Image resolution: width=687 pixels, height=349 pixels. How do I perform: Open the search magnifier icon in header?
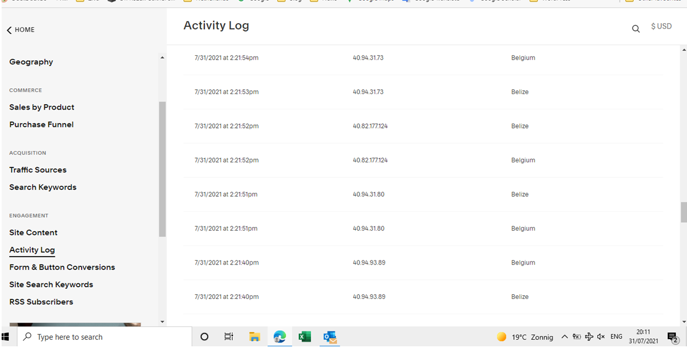coord(635,29)
